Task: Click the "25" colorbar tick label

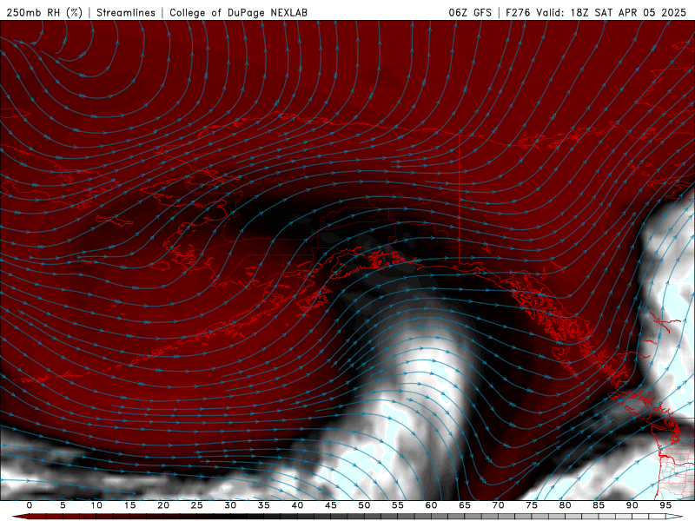Action: click(x=197, y=505)
